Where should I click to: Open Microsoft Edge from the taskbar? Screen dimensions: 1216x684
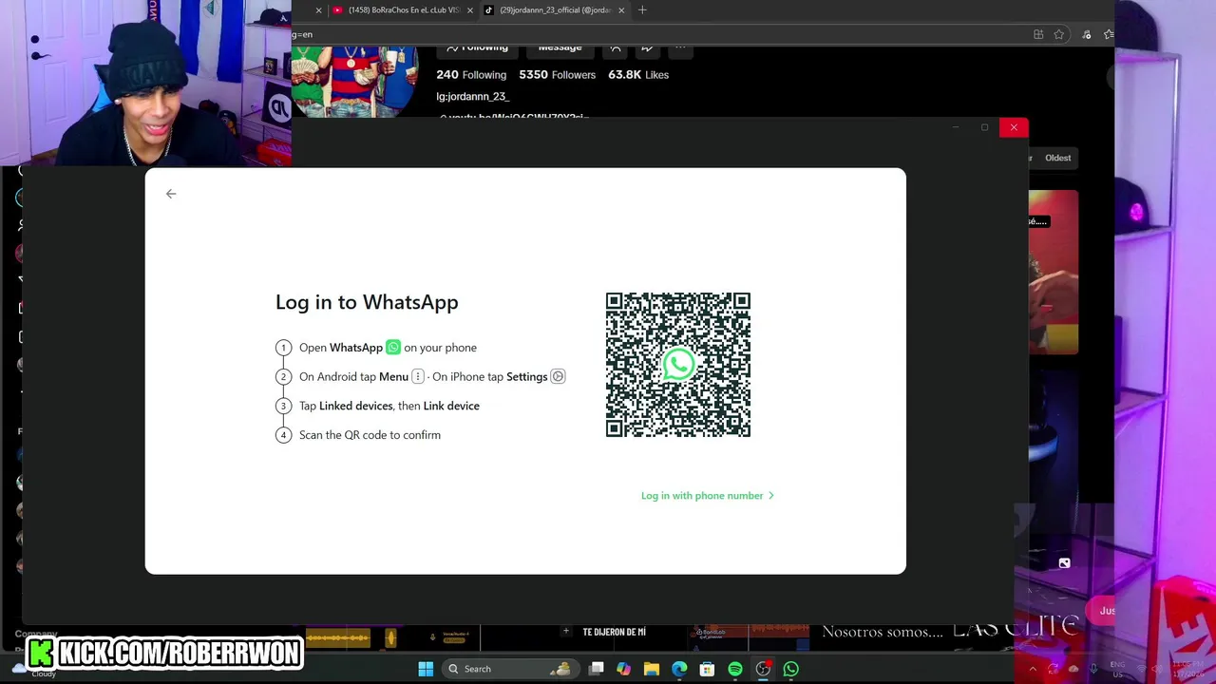(x=679, y=669)
